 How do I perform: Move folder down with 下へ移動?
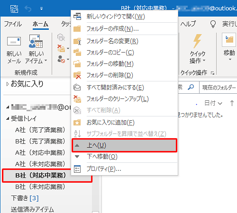click(125, 157)
